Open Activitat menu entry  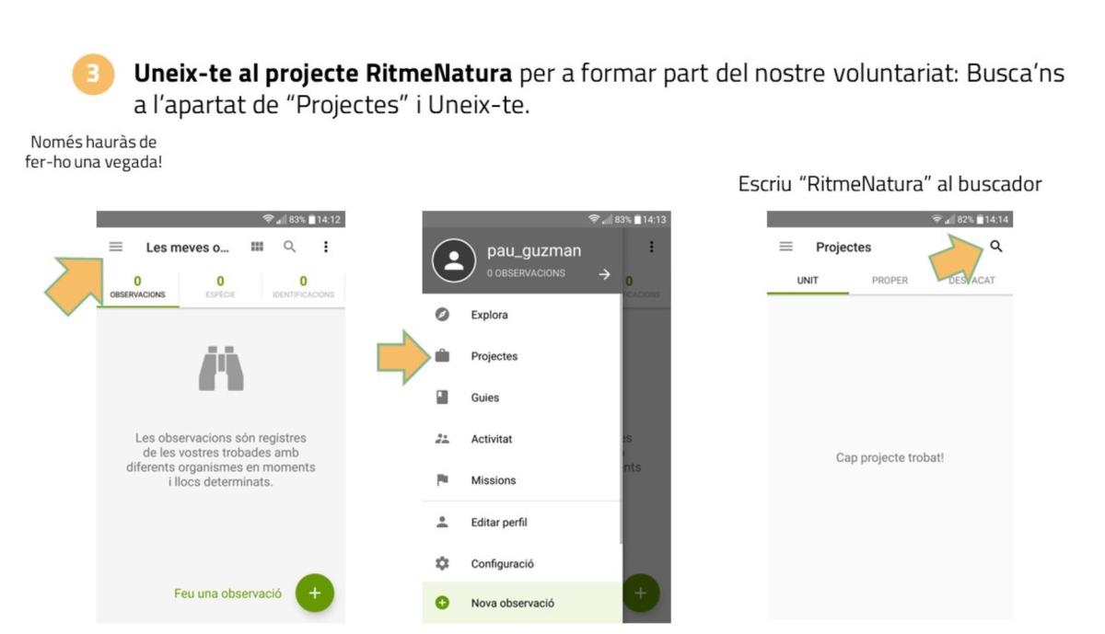(x=491, y=439)
